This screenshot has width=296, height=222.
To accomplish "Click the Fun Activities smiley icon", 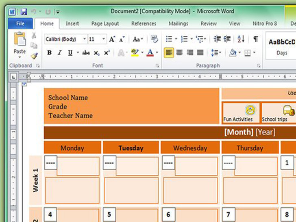I will pos(250,110).
